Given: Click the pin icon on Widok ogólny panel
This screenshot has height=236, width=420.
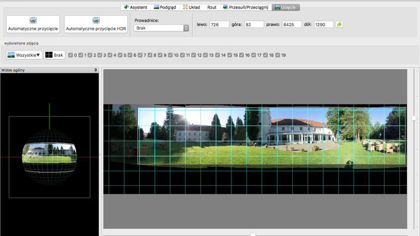Looking at the screenshot, I should click(x=95, y=70).
